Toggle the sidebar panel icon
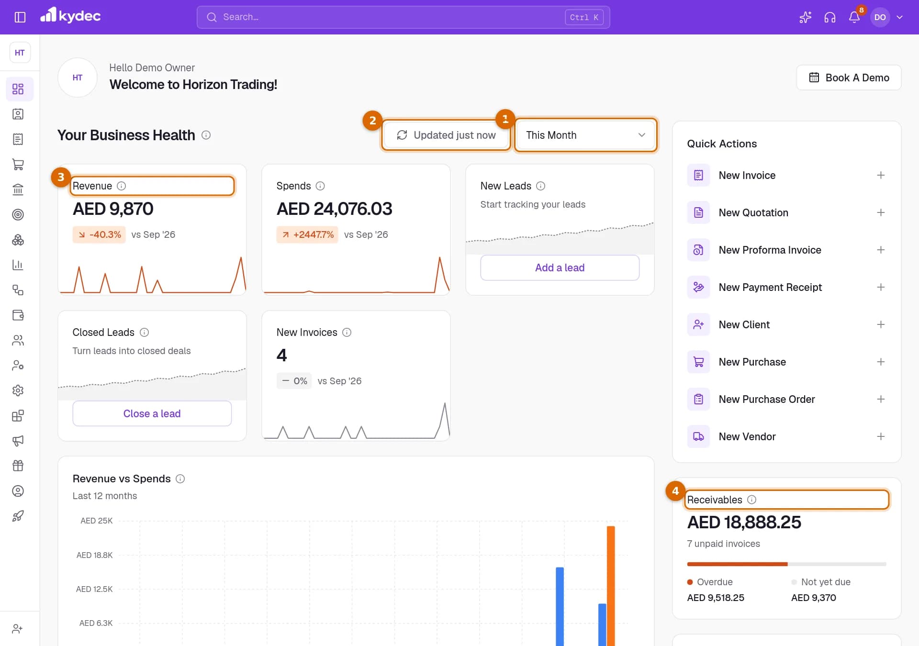Screen dimensions: 919x646 (x=20, y=17)
